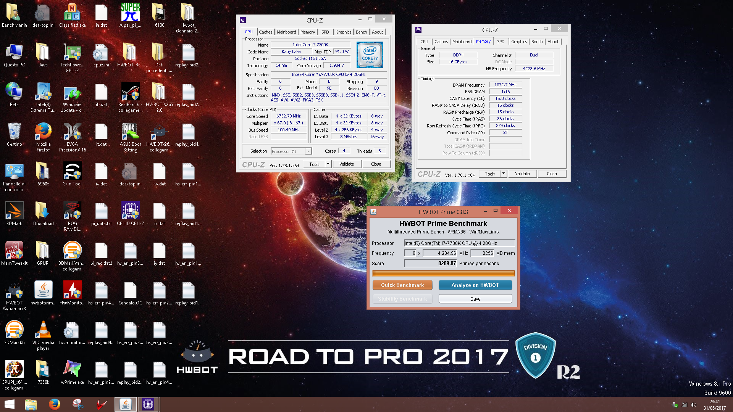Open the 3DMark06 desktop icon

(14, 333)
